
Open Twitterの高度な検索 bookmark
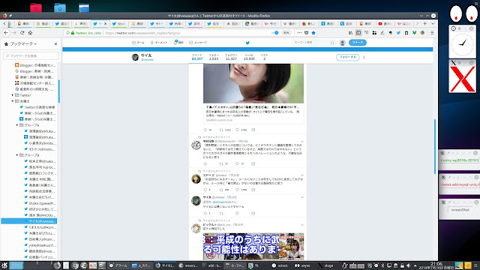[x=37, y=107]
